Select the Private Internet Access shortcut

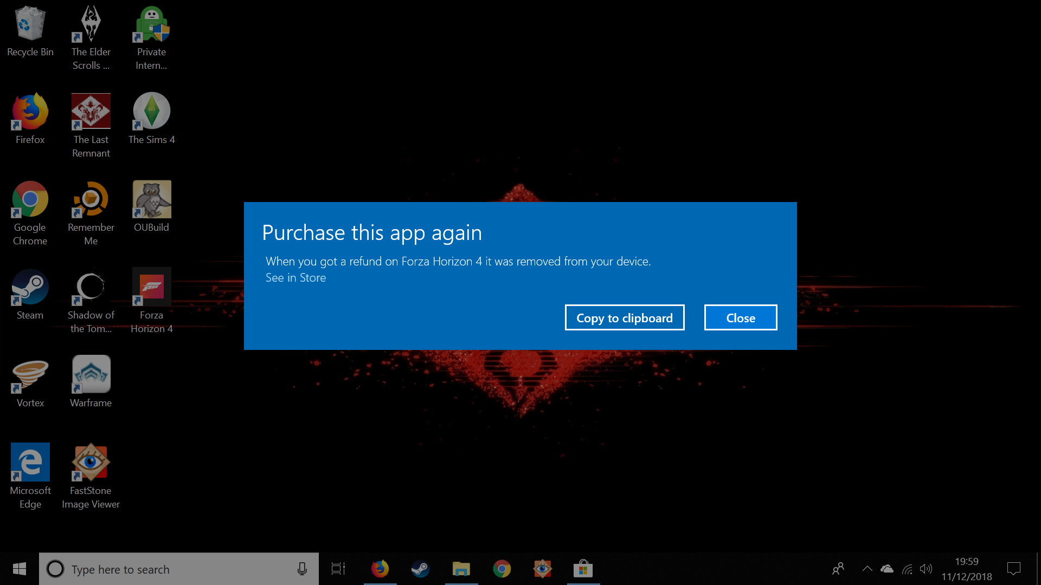point(151,38)
